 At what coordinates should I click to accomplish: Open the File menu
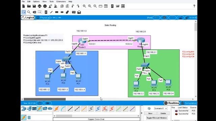(23, 1)
